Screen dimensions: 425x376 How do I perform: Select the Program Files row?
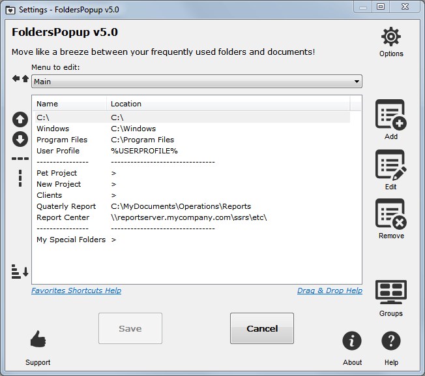192,140
